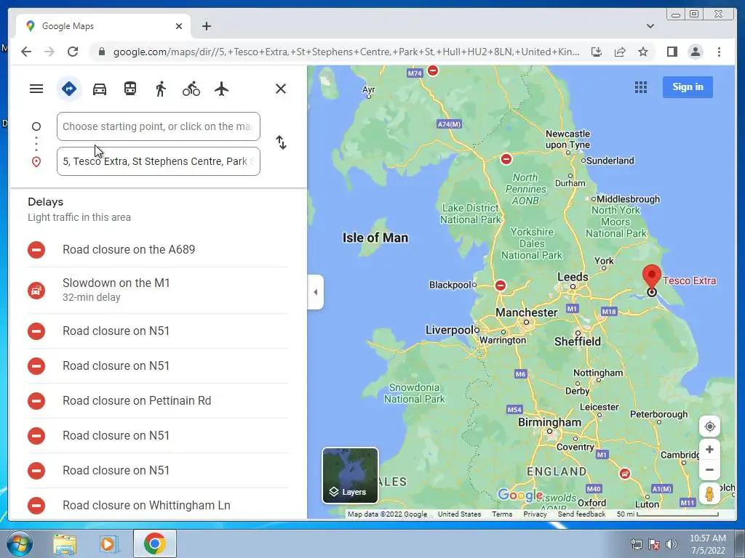This screenshot has width=745, height=558.
Task: Click the install app icon
Action: (597, 52)
